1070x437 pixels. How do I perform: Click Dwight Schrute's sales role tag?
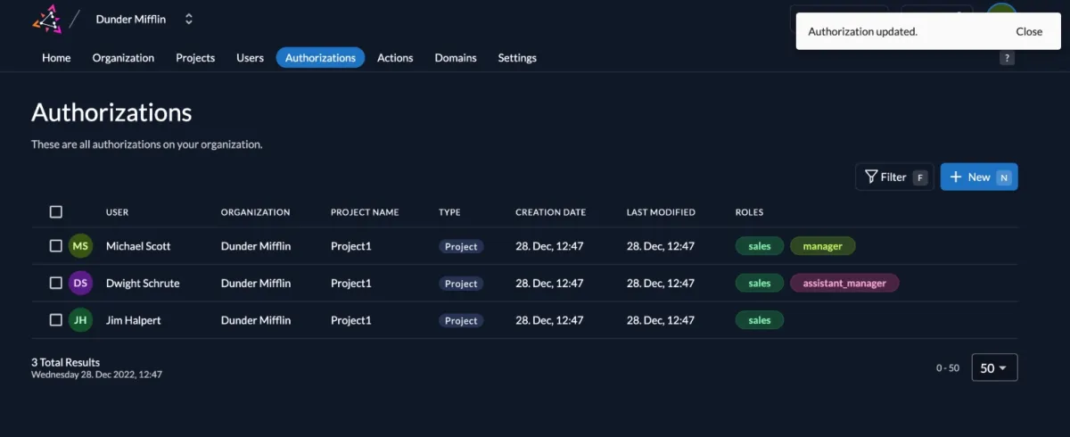coord(760,284)
